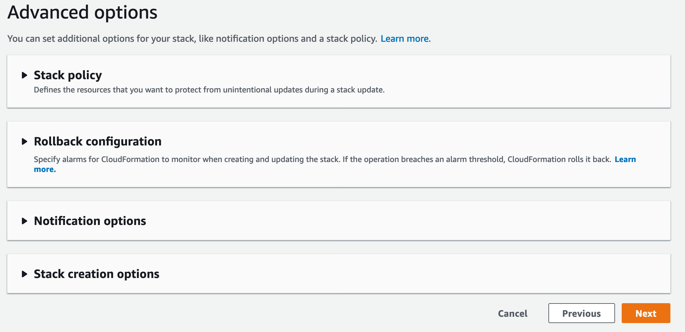This screenshot has width=685, height=332.
Task: Click the word 'more.' under Rollback description
Action: tap(45, 169)
